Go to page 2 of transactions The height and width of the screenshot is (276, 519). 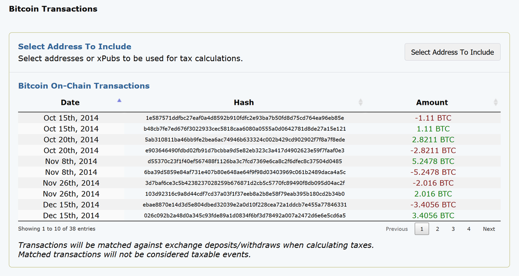[438, 229]
